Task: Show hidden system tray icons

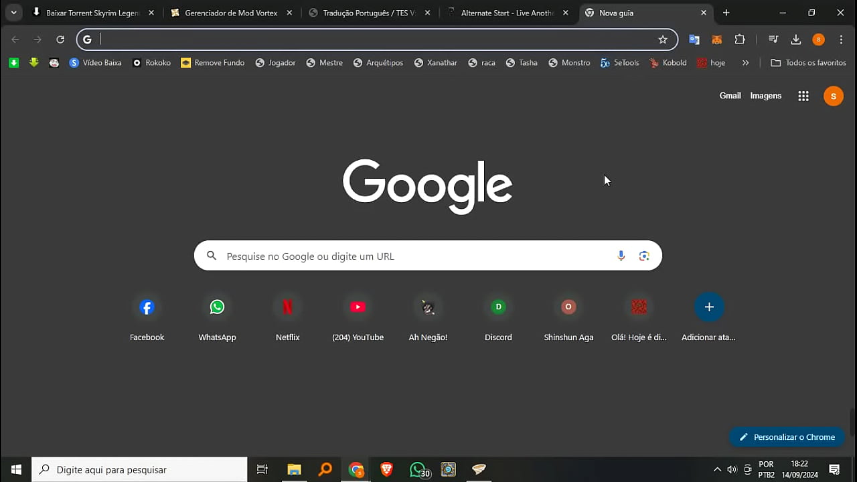Action: pyautogui.click(x=717, y=469)
